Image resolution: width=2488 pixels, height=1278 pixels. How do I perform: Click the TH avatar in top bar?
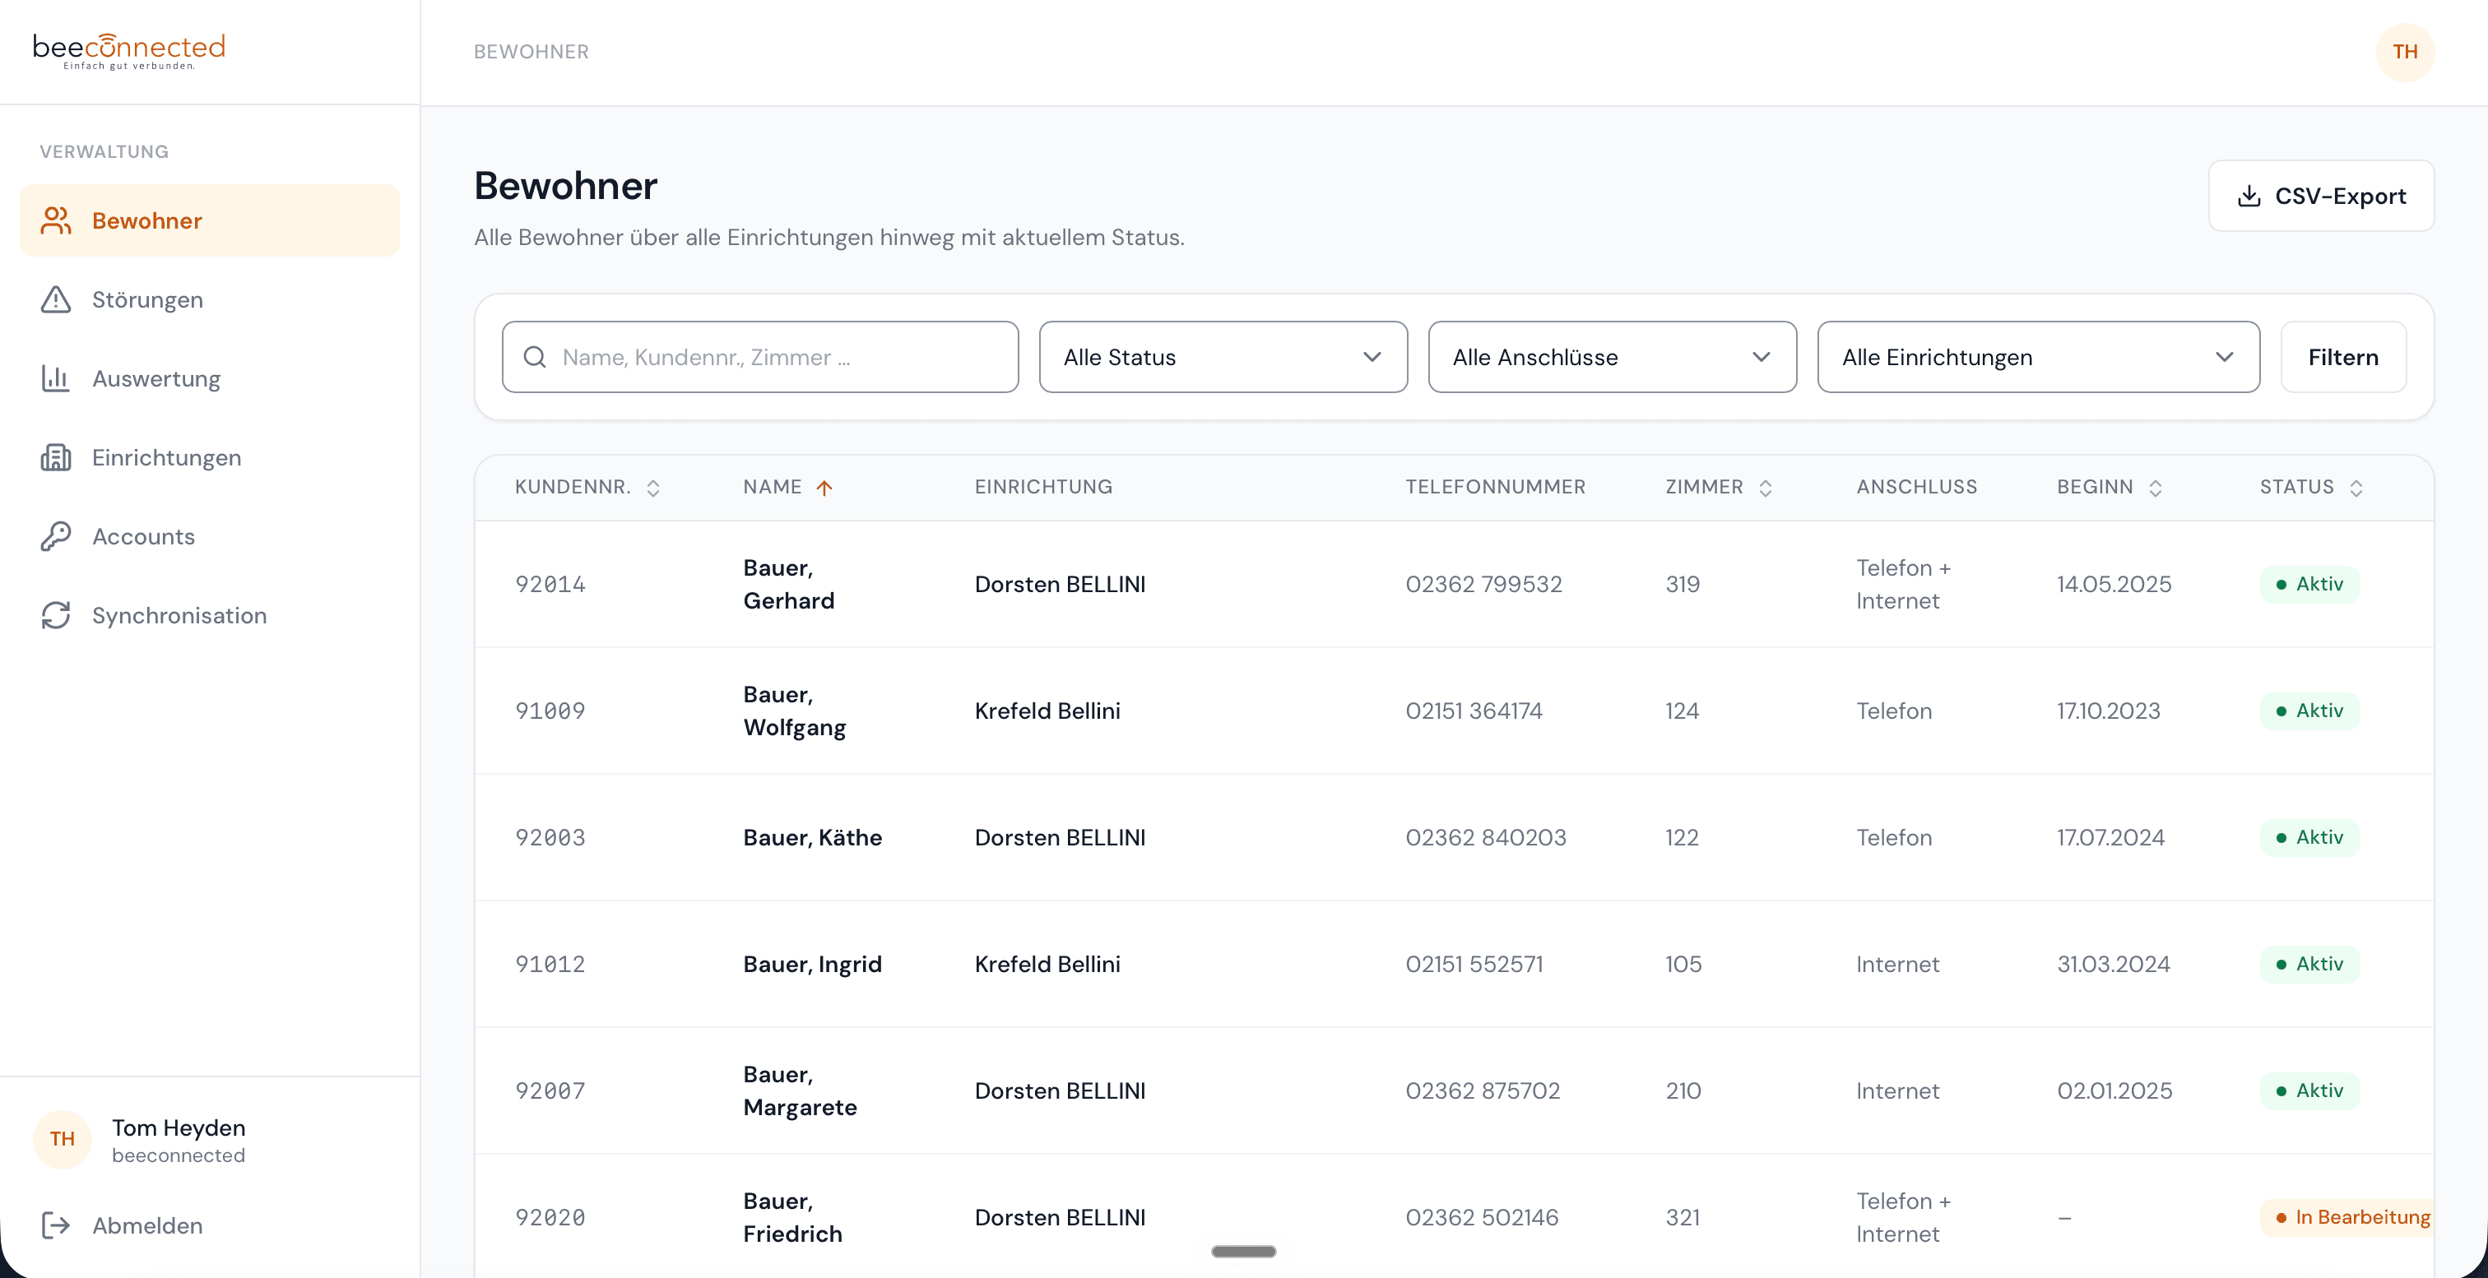(x=2405, y=52)
